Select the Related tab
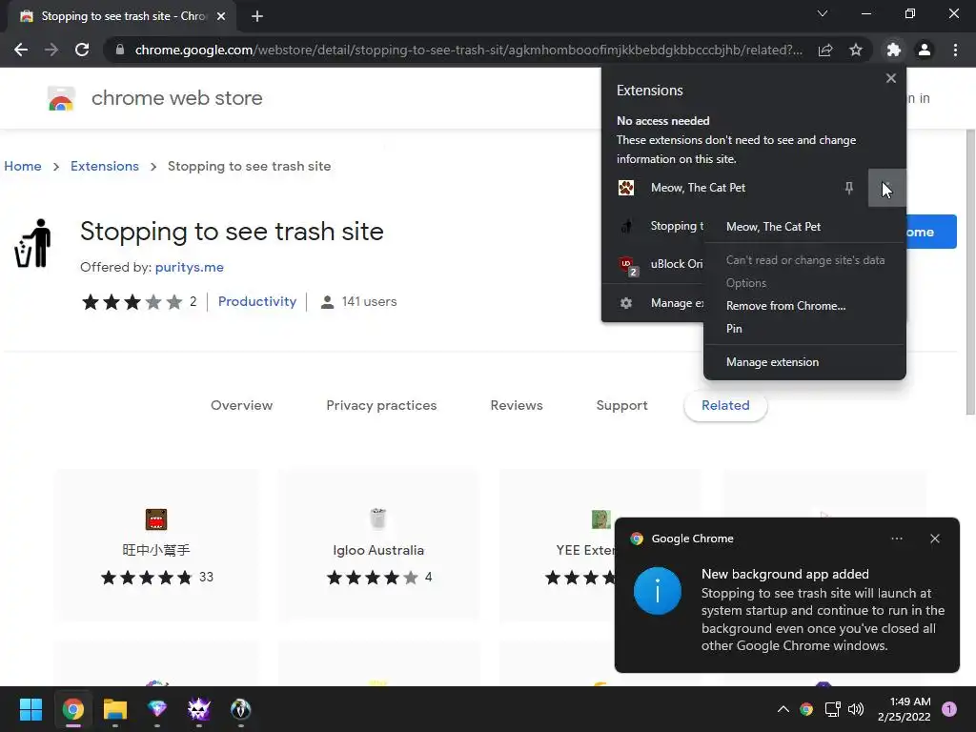Image resolution: width=976 pixels, height=732 pixels. (725, 405)
